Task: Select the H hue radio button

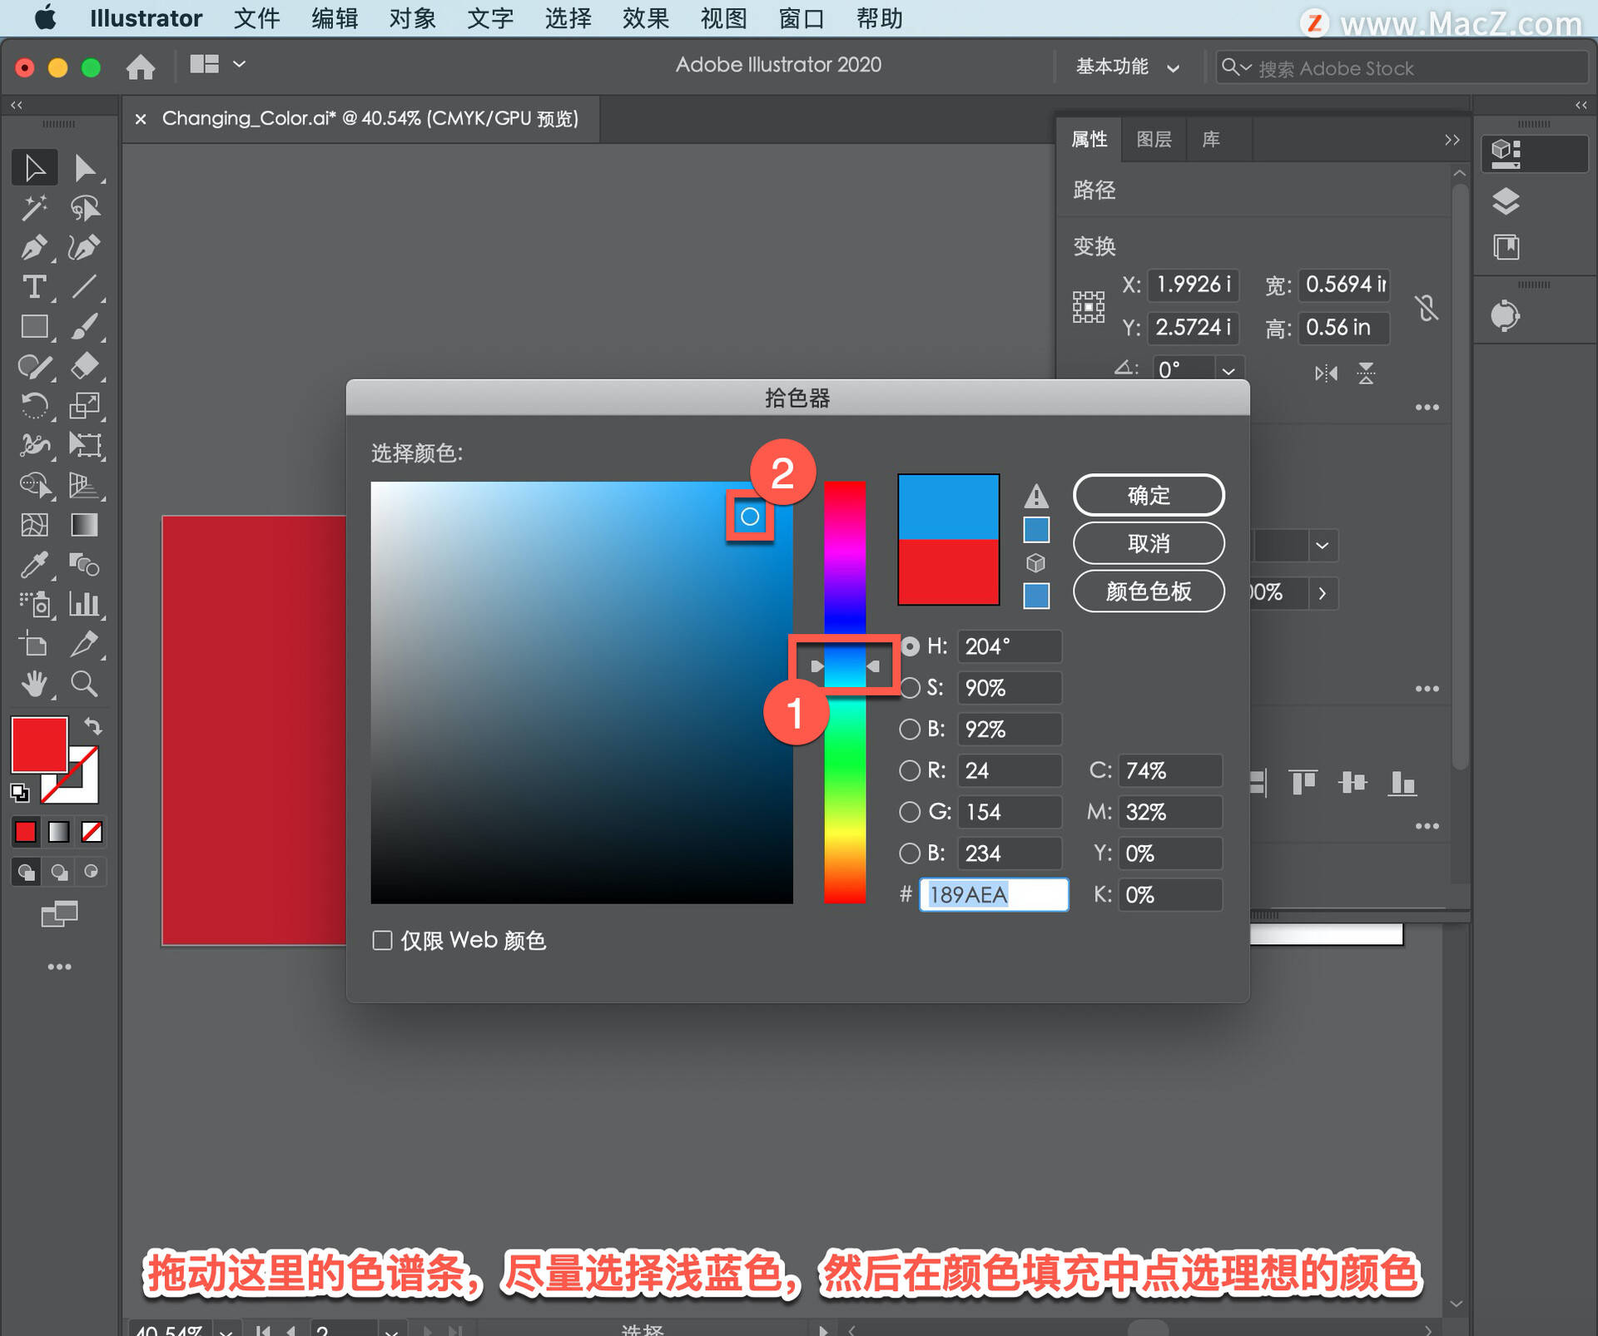Action: click(910, 646)
